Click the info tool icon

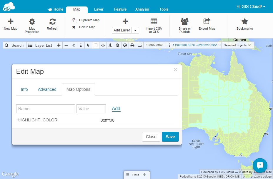pyautogui.click(x=81, y=45)
